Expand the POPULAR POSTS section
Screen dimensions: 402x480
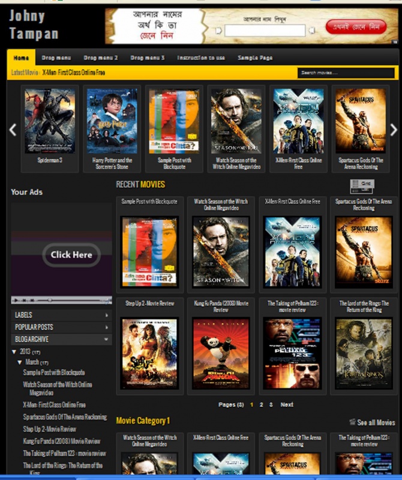pos(62,327)
